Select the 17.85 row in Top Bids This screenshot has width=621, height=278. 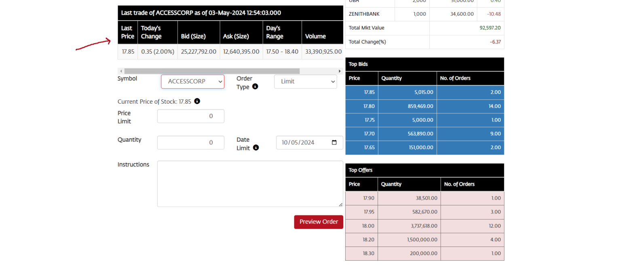(425, 92)
